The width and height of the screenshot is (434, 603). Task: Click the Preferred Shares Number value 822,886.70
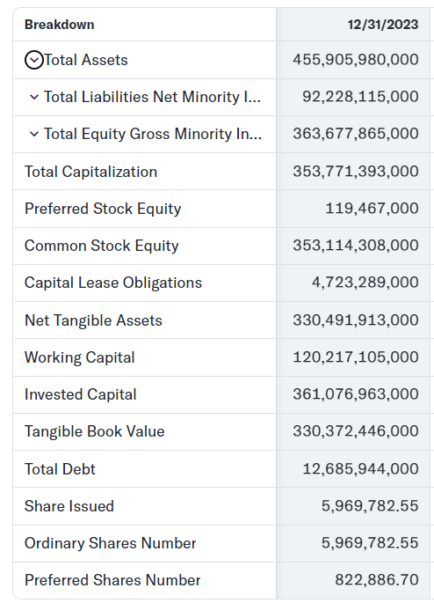pos(376,580)
